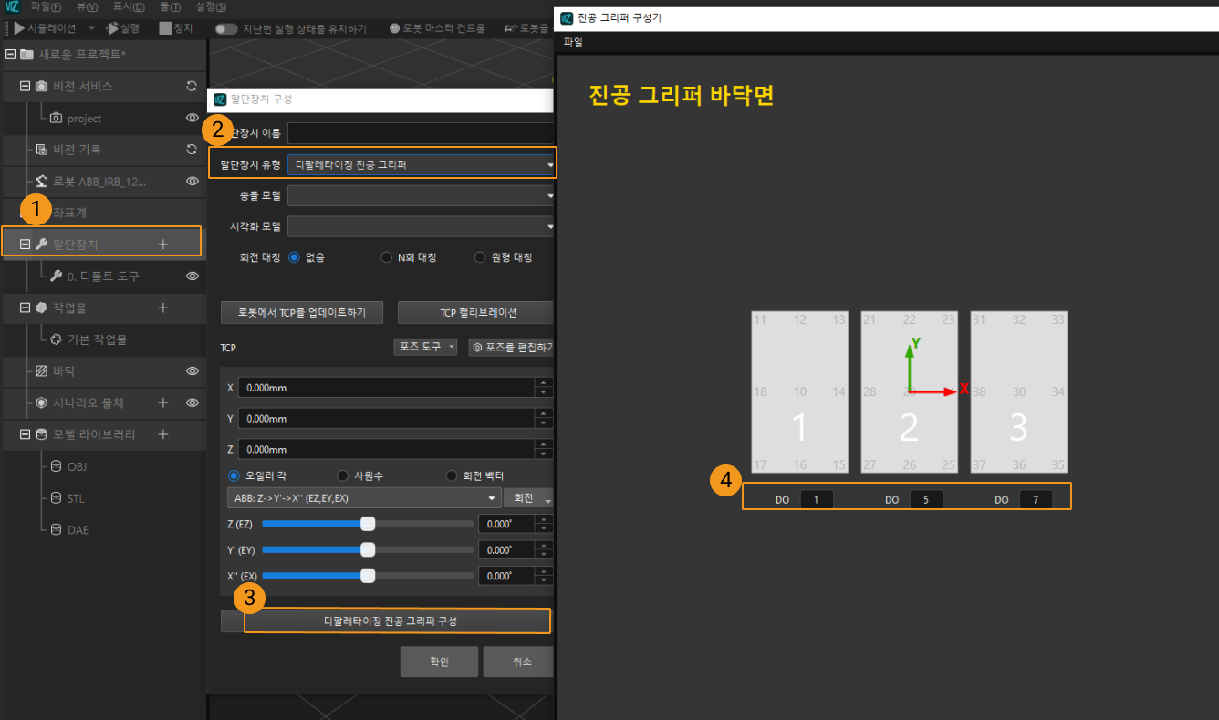
Task: Select the N회 대칭 radio button
Action: click(387, 257)
